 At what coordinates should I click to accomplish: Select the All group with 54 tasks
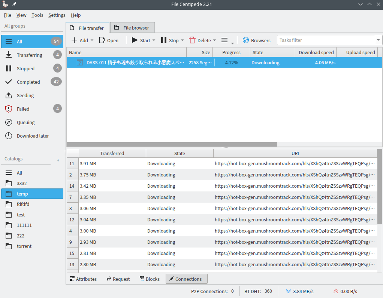32,42
